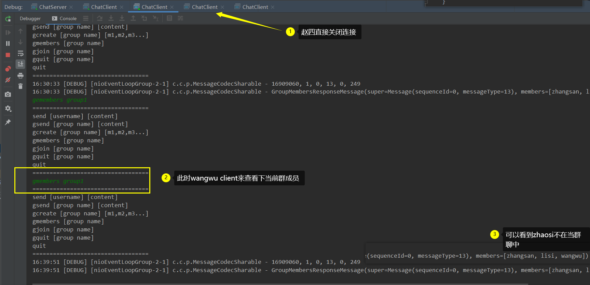Click Down the Stack Trace arrow
This screenshot has width=590, height=285.
pyautogui.click(x=20, y=42)
